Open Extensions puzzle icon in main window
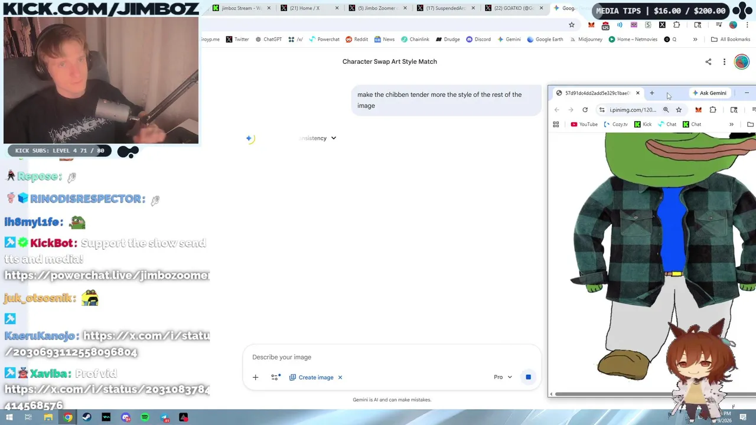The height and width of the screenshot is (425, 756). 676,25
